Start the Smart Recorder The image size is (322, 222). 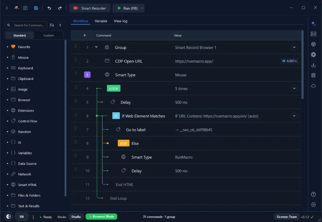pyautogui.click(x=90, y=8)
